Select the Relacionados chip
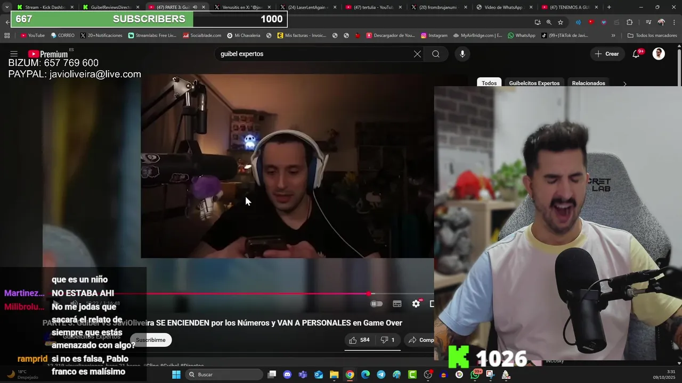 588,83
